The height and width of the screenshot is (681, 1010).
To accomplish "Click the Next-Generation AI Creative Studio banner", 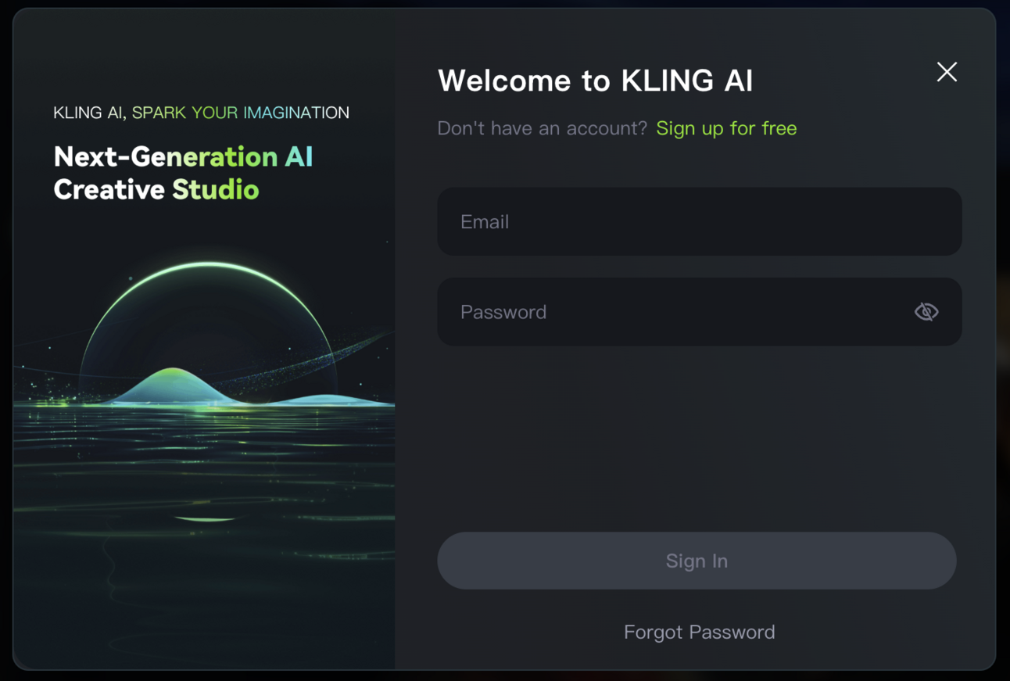I will 182,173.
